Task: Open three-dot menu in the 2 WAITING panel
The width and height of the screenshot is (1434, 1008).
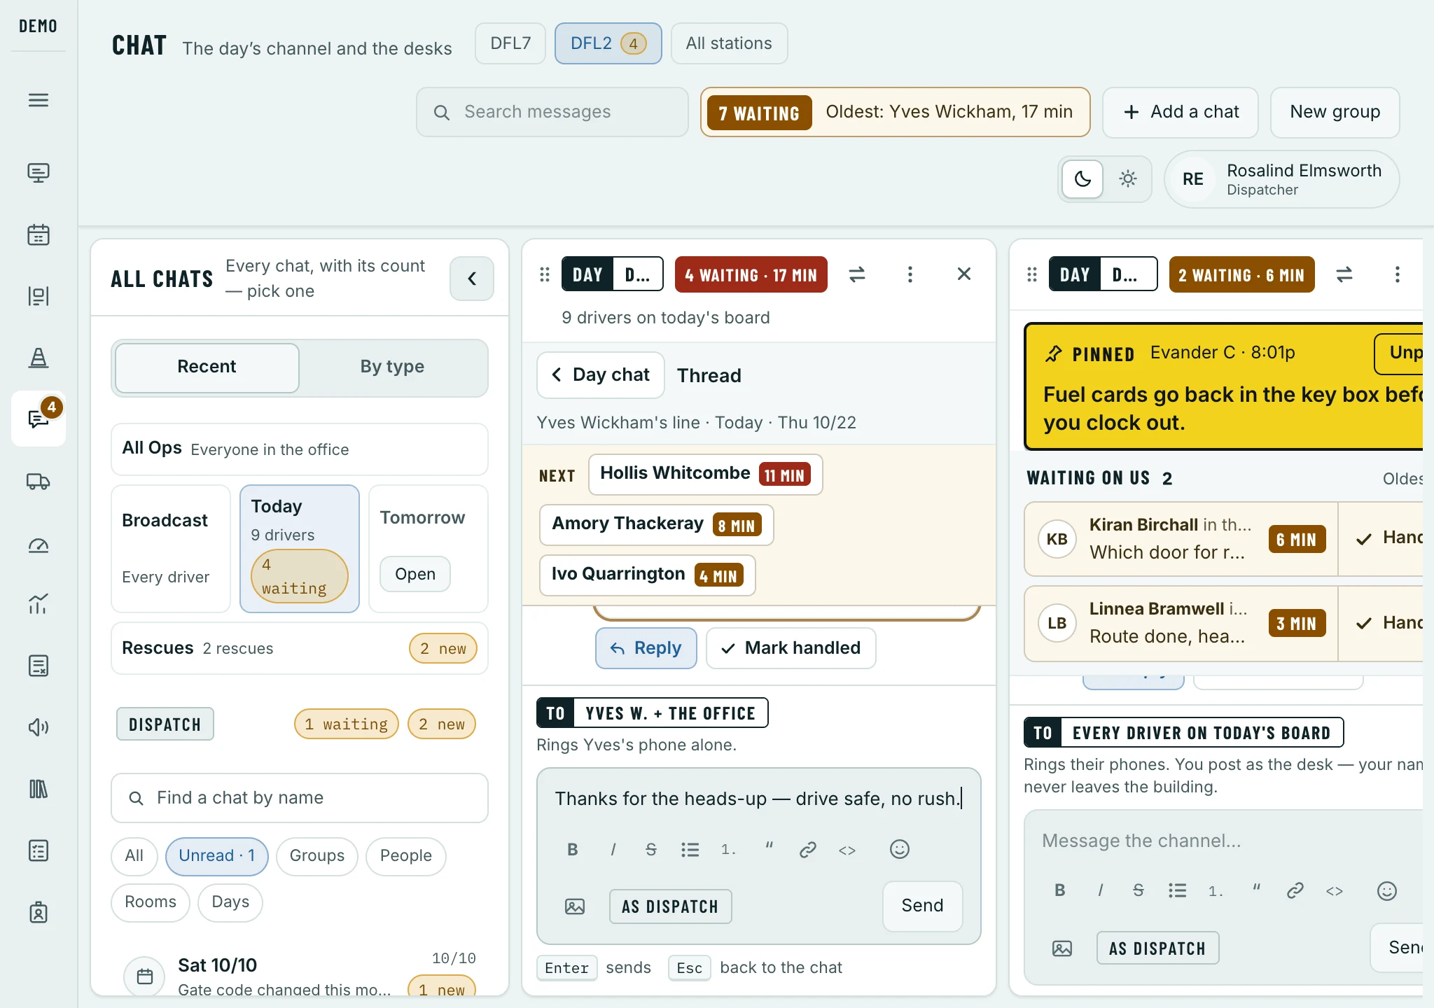Action: coord(1398,274)
